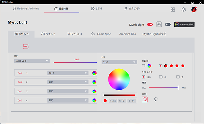Viewport: 204px width, 124px height.
Task: Adjust the red brightness gradient bar
Action: tap(119, 95)
